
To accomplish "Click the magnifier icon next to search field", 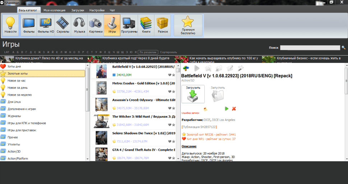I will (x=343, y=48).
